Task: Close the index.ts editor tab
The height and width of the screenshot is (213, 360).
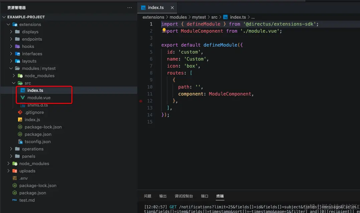Action: 172,8
